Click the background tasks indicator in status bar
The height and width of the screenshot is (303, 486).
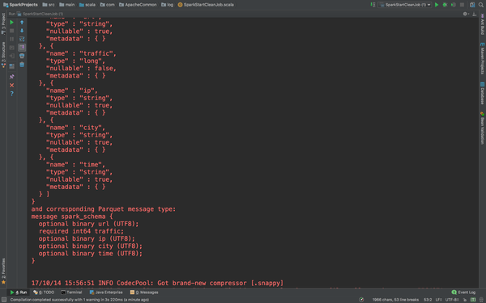tap(361, 300)
